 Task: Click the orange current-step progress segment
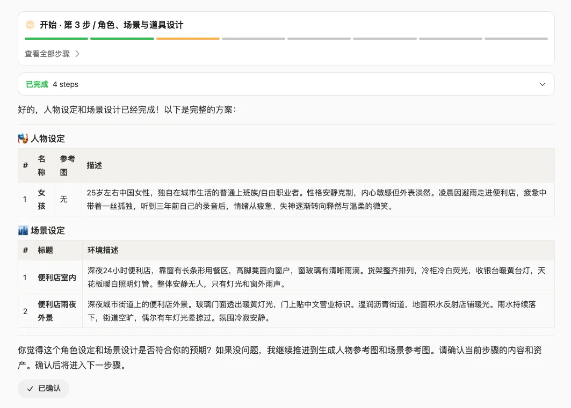click(x=188, y=39)
